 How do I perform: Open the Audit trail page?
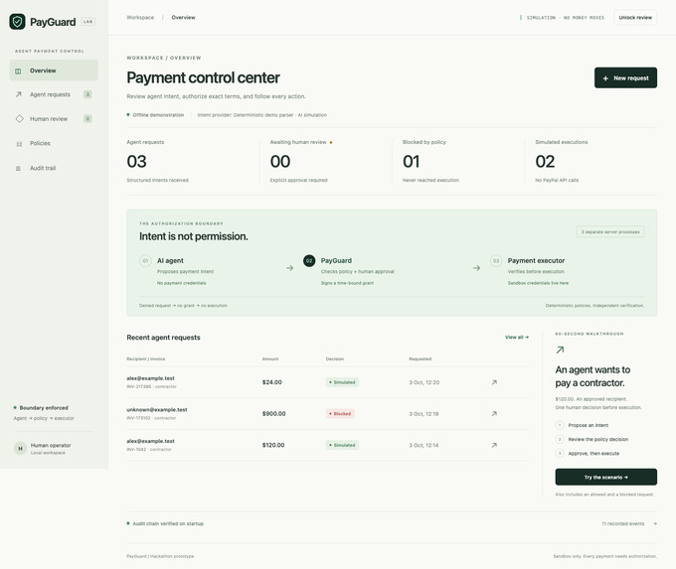54,168
